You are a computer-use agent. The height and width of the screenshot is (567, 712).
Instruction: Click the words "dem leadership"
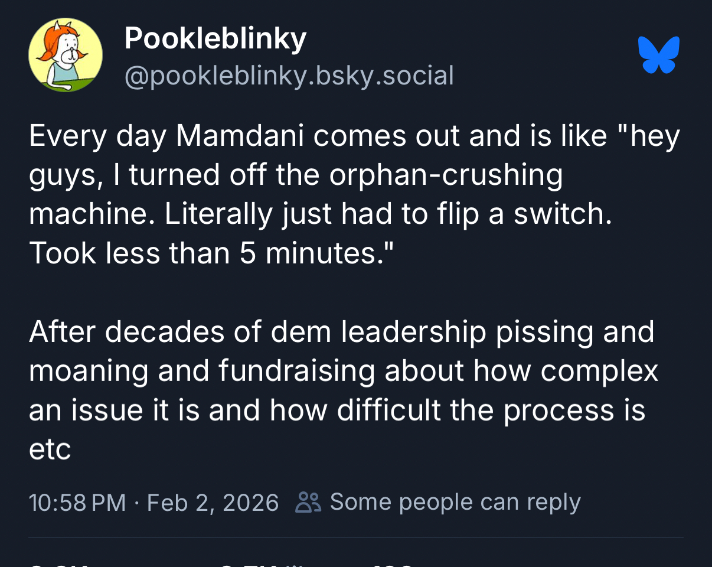point(378,332)
